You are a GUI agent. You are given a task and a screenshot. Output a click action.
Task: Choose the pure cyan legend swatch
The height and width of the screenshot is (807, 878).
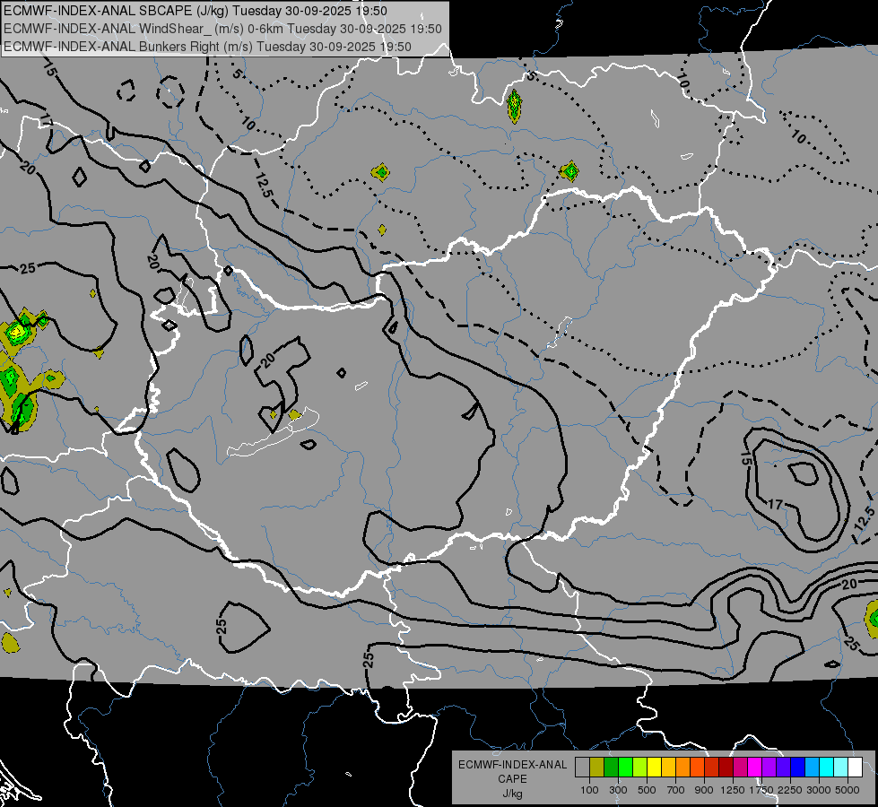[x=827, y=768]
